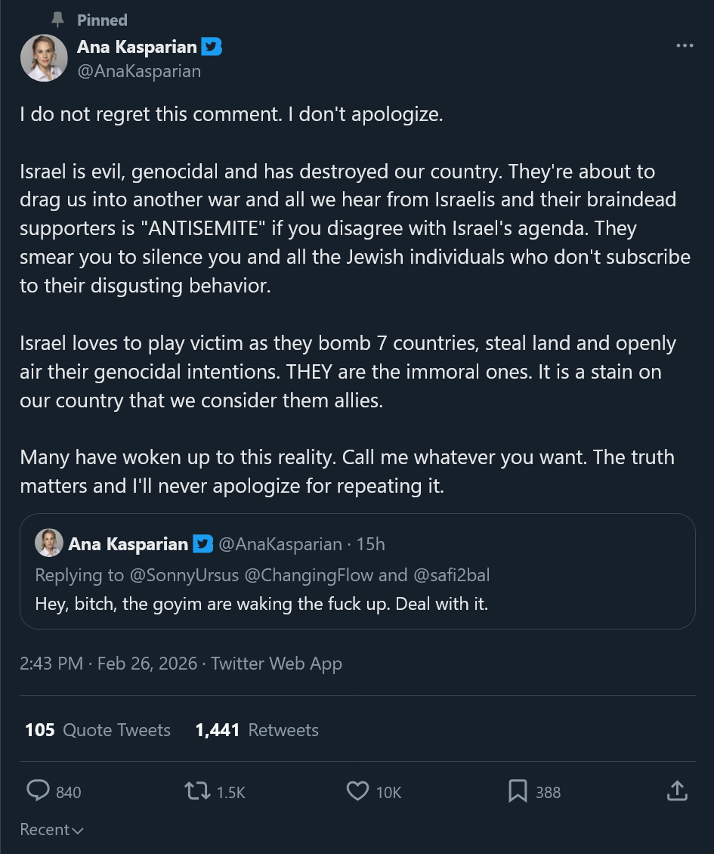Click the verified badge in quoted tweet
Viewport: 714px width, 854px height.
click(x=202, y=544)
